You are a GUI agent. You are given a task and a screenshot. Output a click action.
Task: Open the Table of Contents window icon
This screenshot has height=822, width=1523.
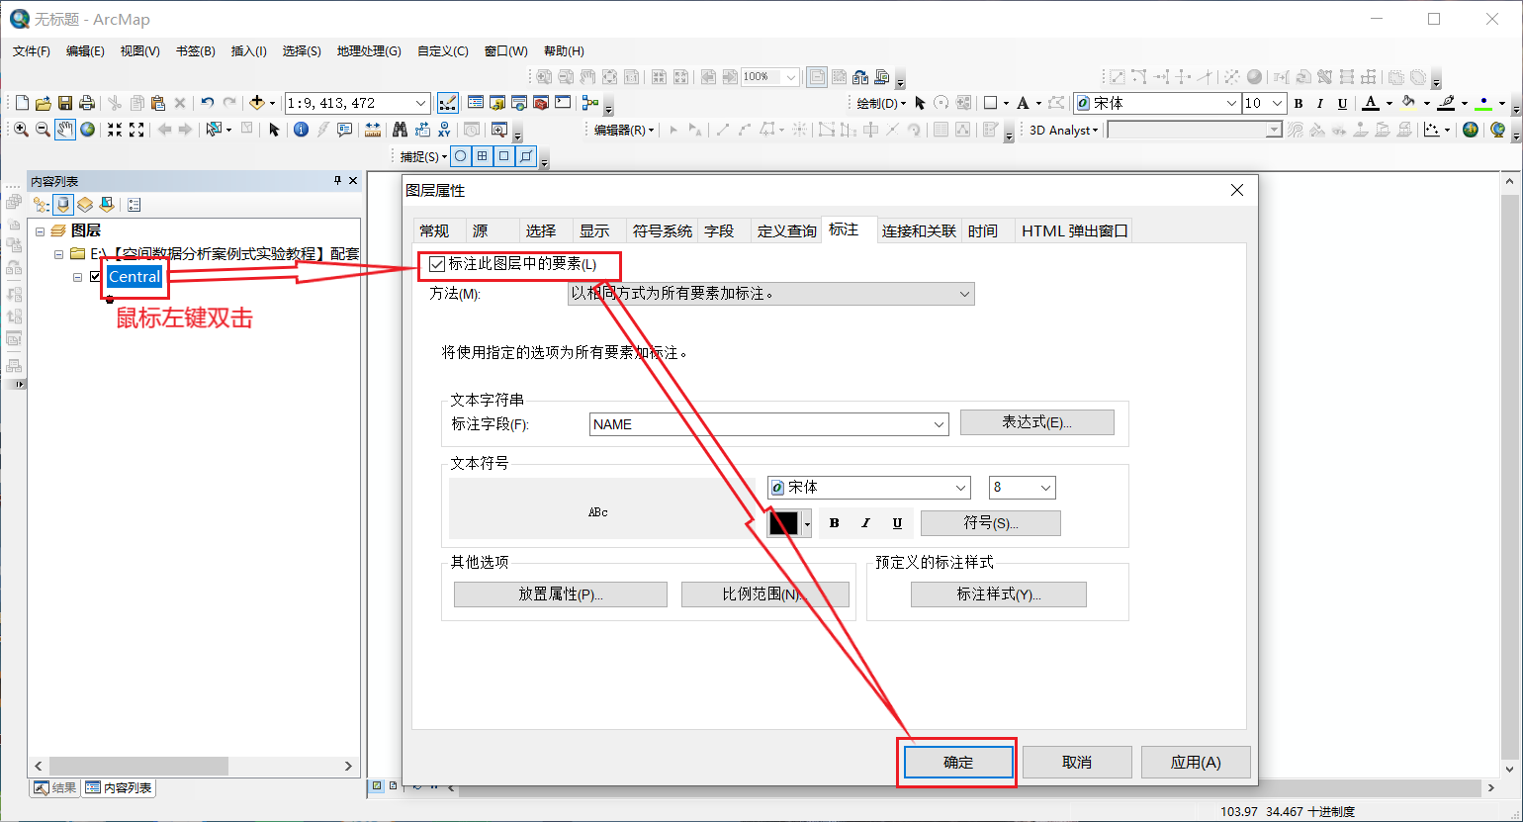point(476,103)
